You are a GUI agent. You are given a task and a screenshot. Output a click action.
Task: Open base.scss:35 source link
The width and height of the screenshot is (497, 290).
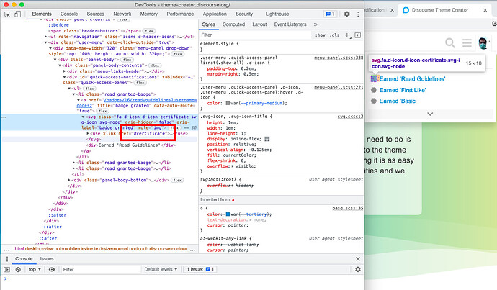click(x=348, y=208)
